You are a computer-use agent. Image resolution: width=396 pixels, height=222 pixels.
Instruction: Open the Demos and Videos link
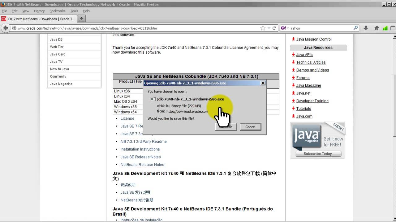[312, 70]
